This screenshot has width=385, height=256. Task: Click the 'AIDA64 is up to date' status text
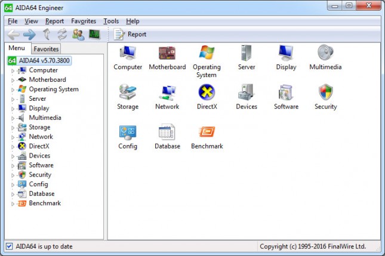tap(44, 246)
